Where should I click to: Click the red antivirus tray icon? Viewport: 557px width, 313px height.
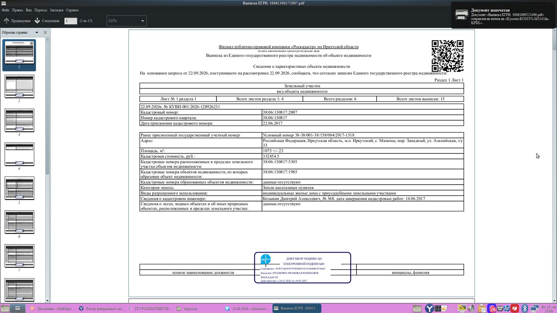click(x=515, y=308)
